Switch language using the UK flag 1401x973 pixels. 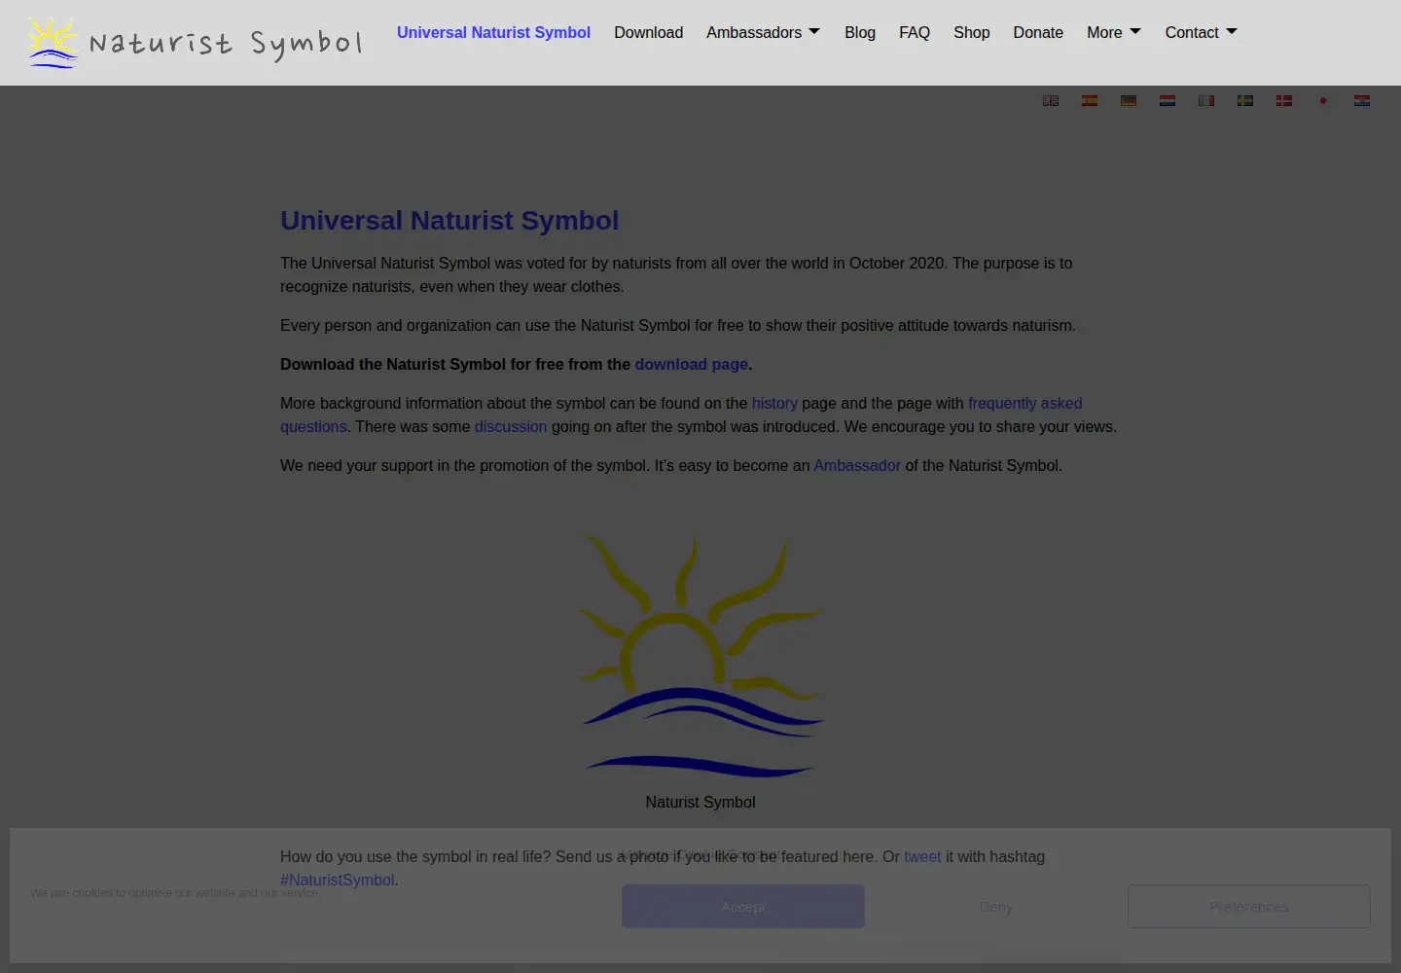[1051, 100]
